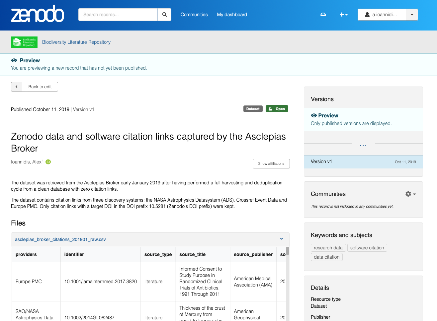Open the plus new upload dropdown
Viewport: 437px width, 321px height.
point(343,15)
